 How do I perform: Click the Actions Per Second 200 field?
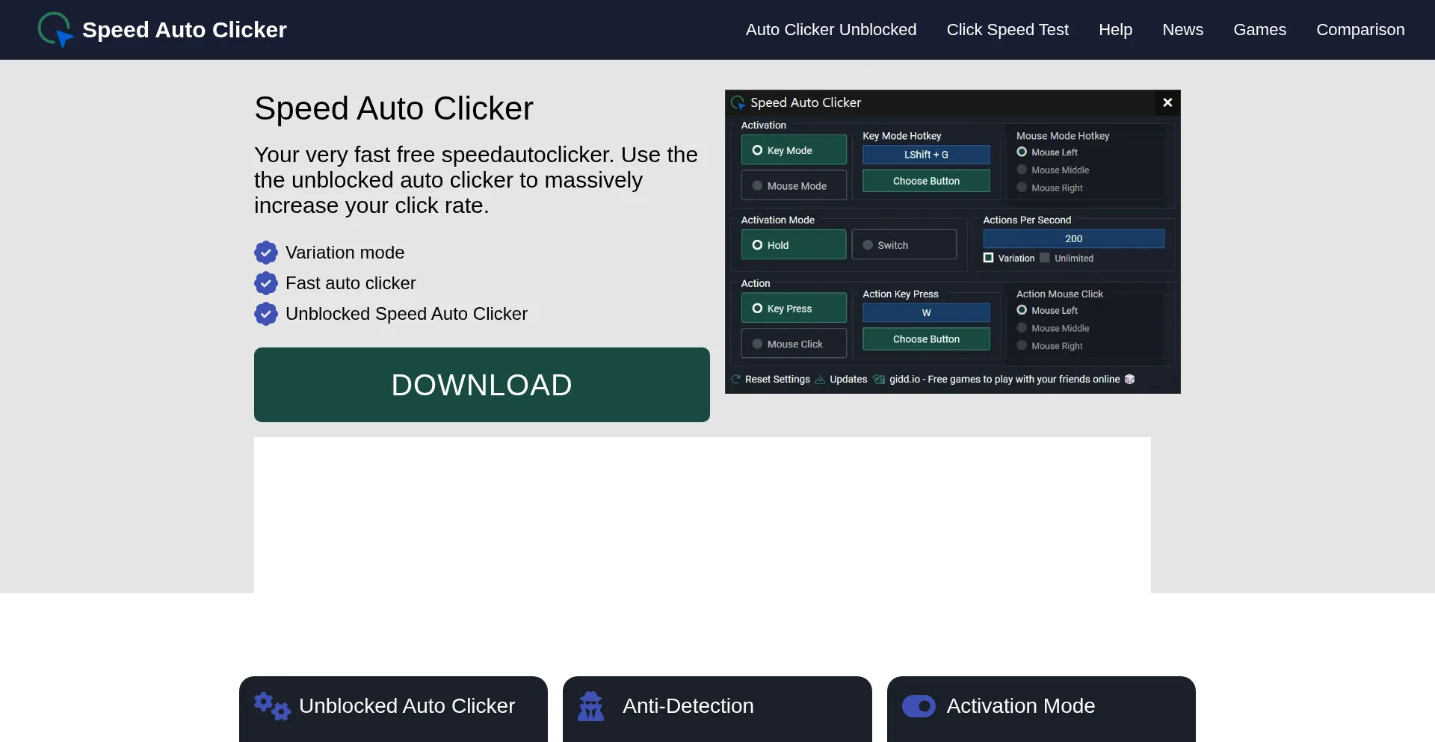point(1073,238)
